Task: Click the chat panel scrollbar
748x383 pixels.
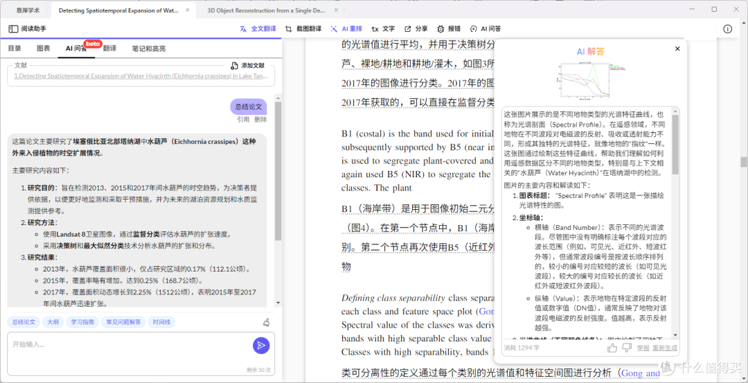Action: coord(278,171)
